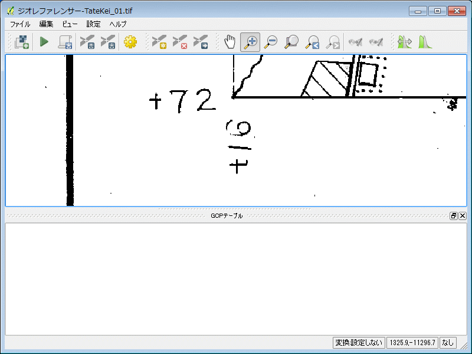
Task: Open the 設定 menu
Action: (93, 24)
